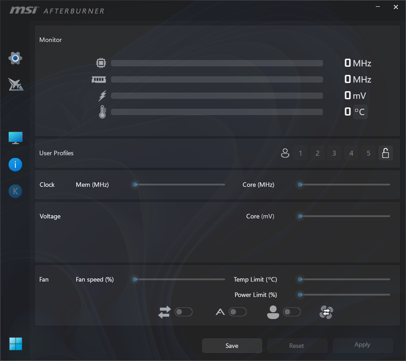This screenshot has width=406, height=361.
Task: Toggle the profile lock padlock icon
Action: click(x=386, y=153)
